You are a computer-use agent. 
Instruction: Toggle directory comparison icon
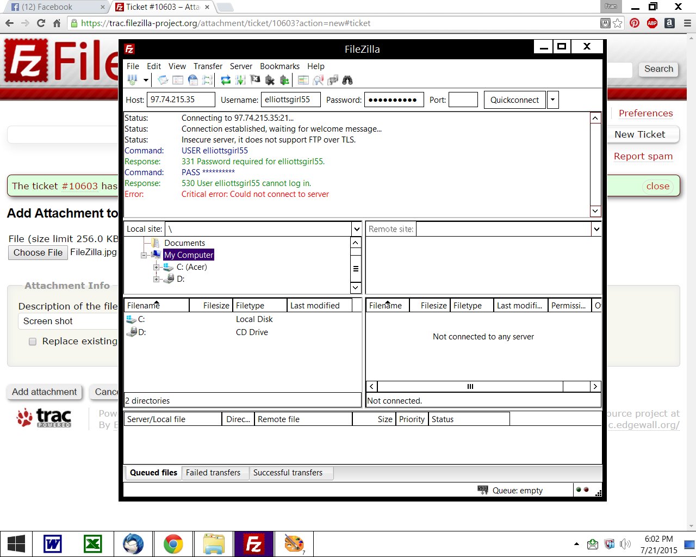pos(318,80)
